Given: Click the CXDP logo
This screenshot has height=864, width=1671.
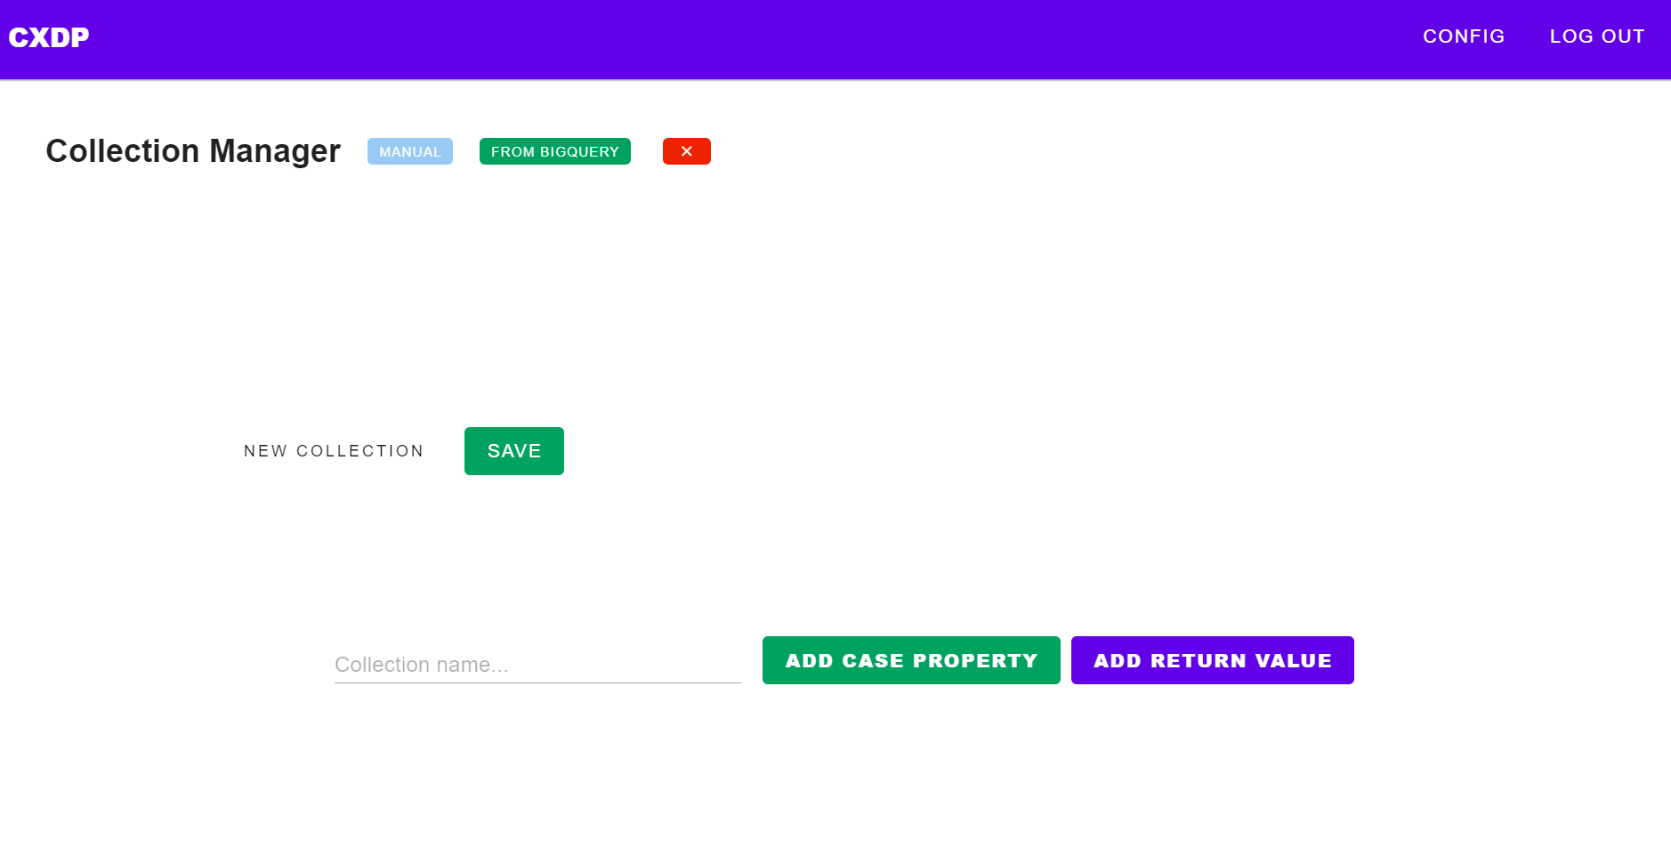Looking at the screenshot, I should (49, 37).
